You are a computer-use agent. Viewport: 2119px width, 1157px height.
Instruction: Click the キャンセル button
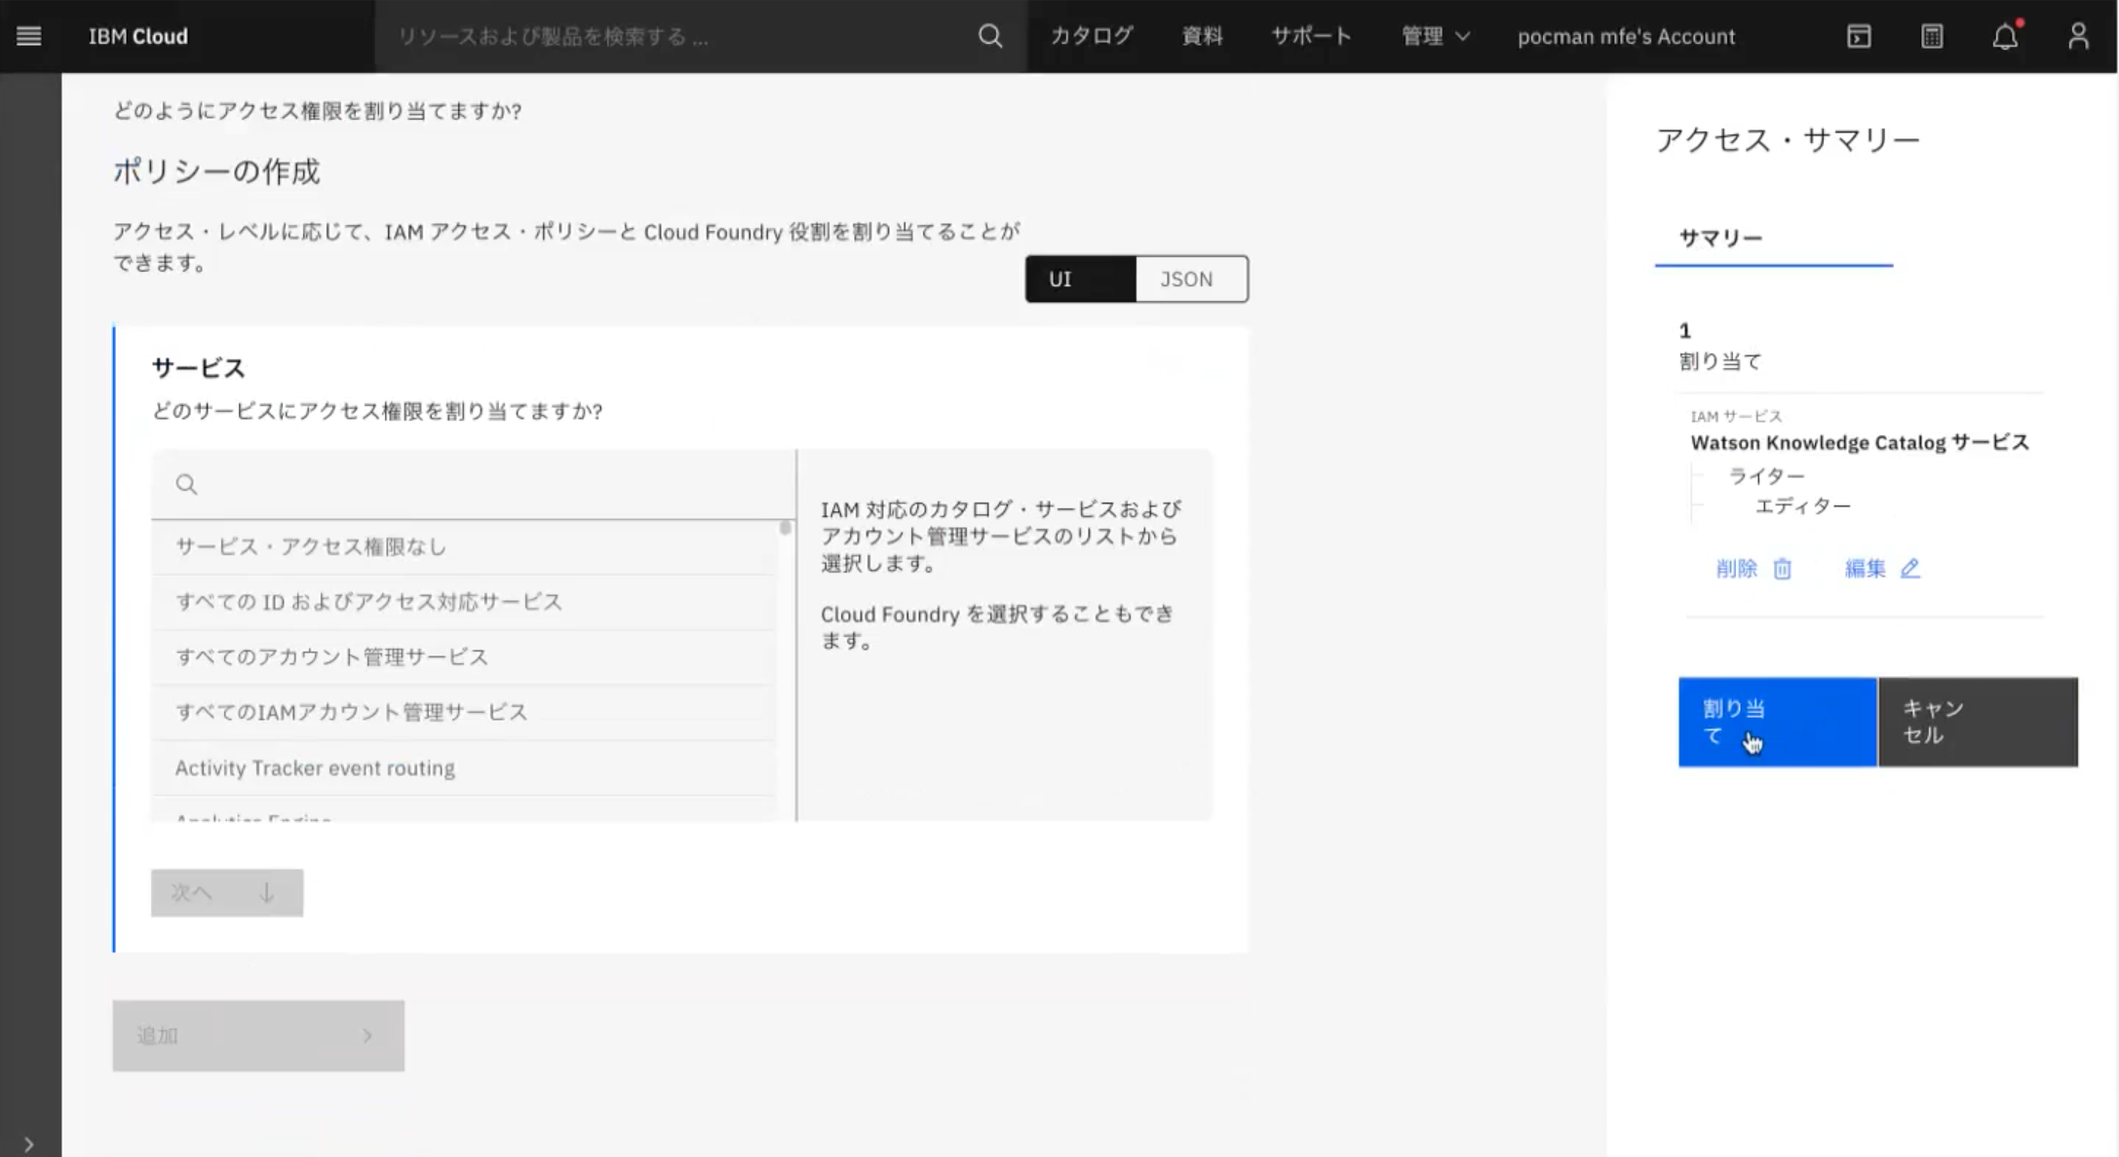(x=1977, y=722)
